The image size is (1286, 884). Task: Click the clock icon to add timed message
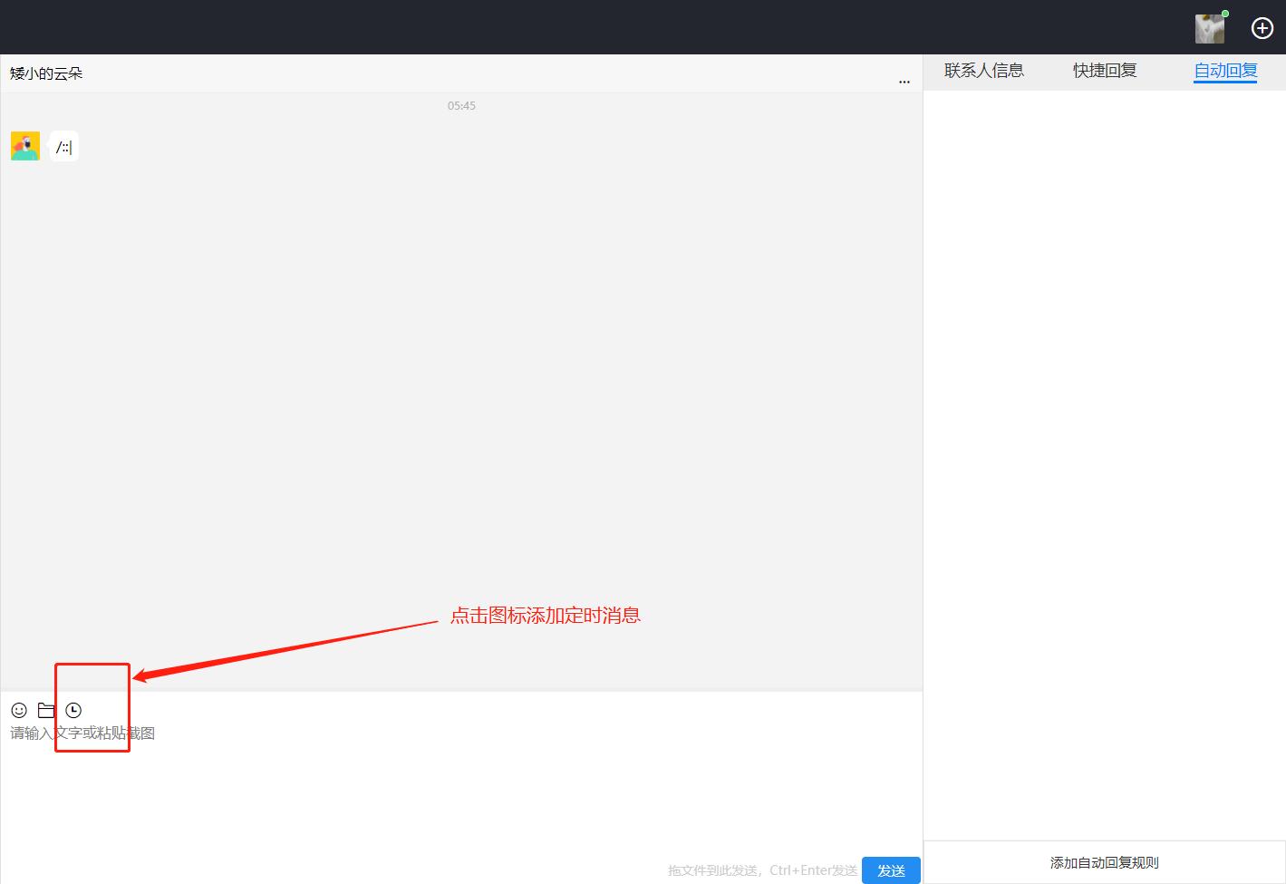(x=73, y=710)
